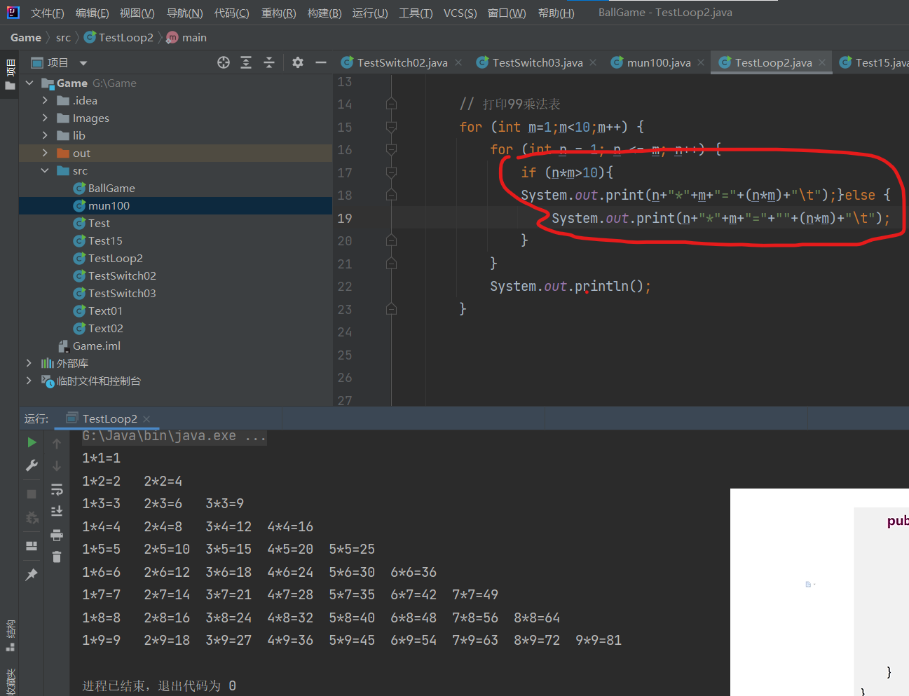Open the Structure side tool tab

coord(10,635)
